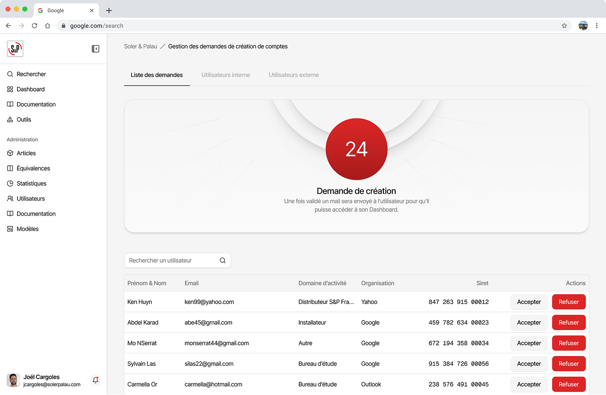Switch to the Utilisateurs externe tab
Screen dimensions: 606x395
click(294, 75)
